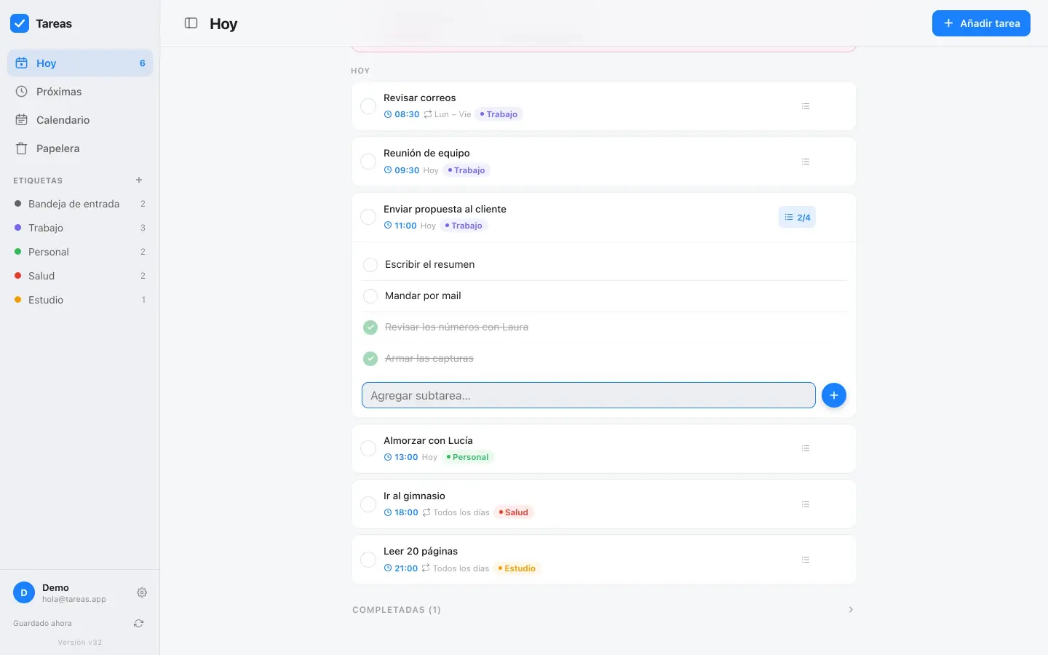Click the Salud tag on Ir al gimnasio
Image resolution: width=1048 pixels, height=655 pixels.
click(514, 512)
